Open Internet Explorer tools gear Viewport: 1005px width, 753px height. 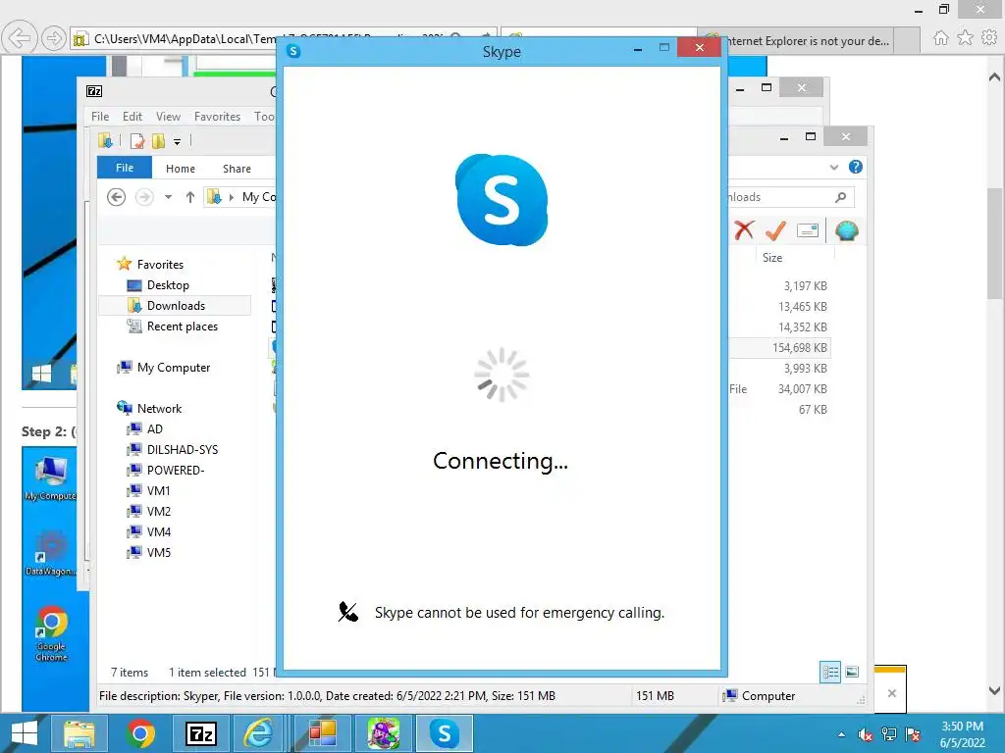(989, 38)
